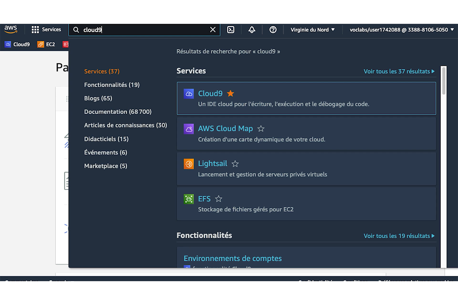Open the voclabs account dropdown

(402, 30)
